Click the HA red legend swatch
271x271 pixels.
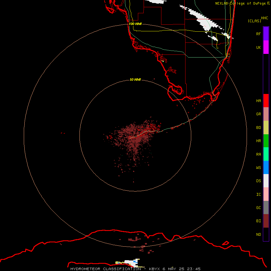pyautogui.click(x=266, y=101)
